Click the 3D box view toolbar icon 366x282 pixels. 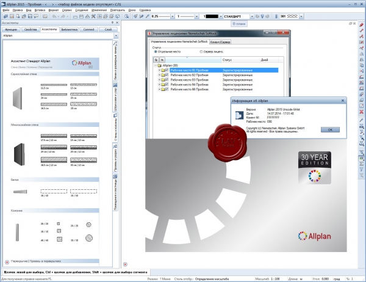point(118,16)
